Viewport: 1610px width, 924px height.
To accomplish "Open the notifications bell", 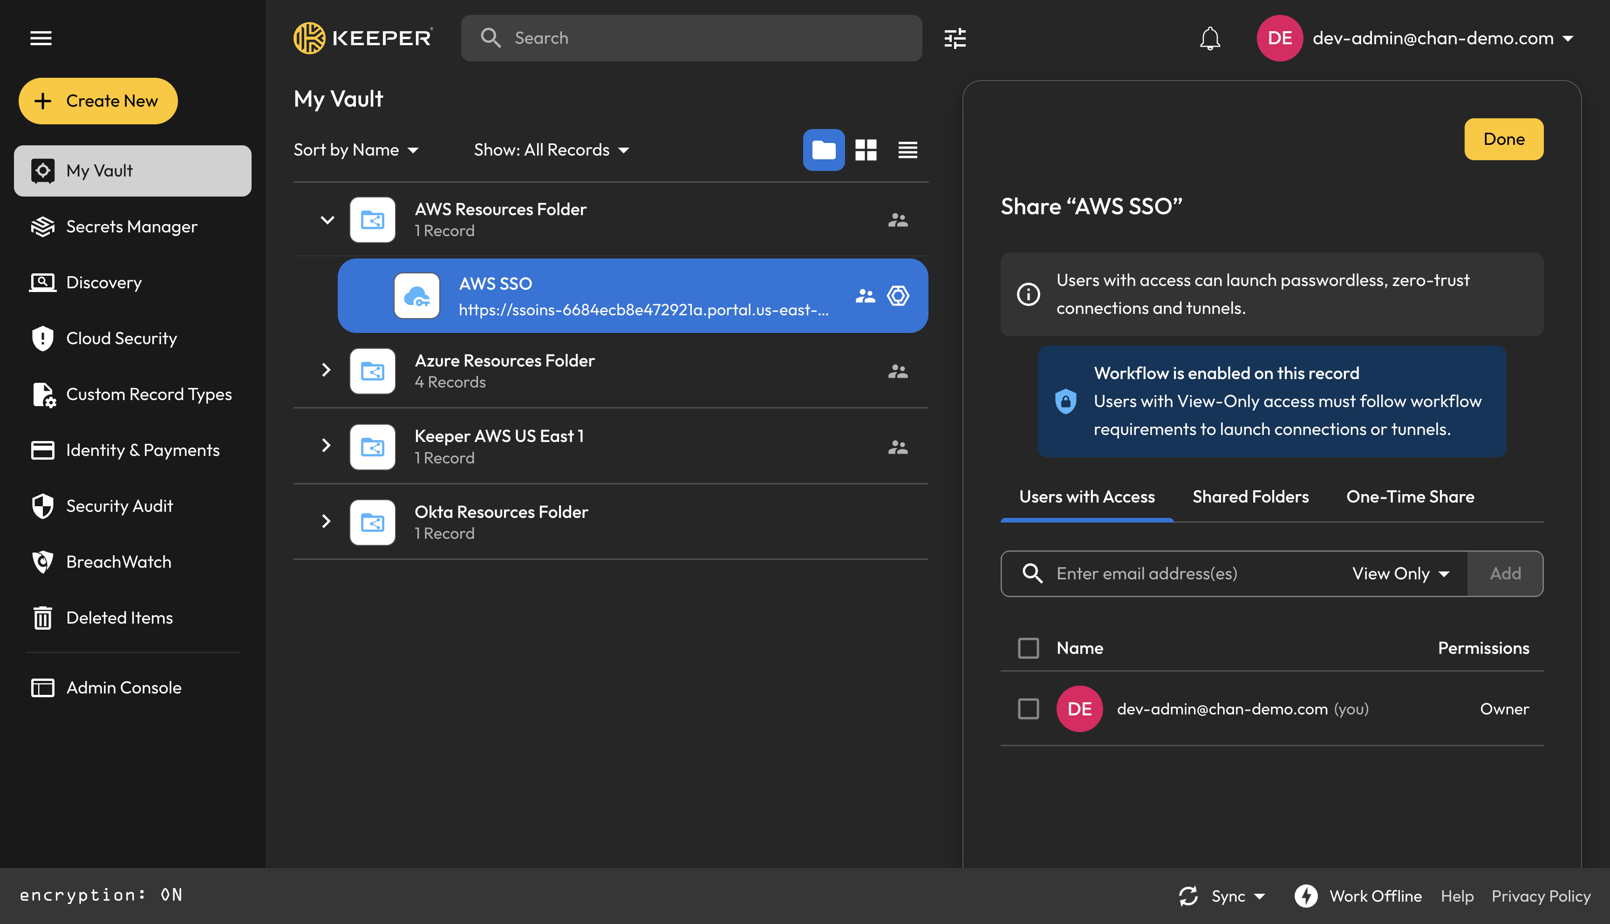I will tap(1209, 38).
